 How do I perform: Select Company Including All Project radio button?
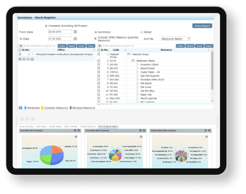coord(46,26)
